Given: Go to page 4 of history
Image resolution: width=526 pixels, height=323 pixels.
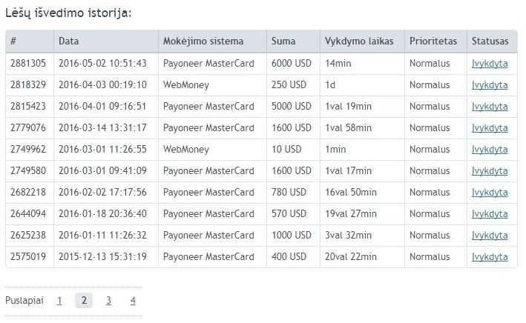Looking at the screenshot, I should pyautogui.click(x=133, y=301).
